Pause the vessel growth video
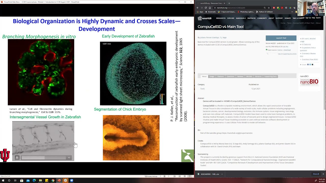The width and height of the screenshot is (326, 183). point(17,158)
